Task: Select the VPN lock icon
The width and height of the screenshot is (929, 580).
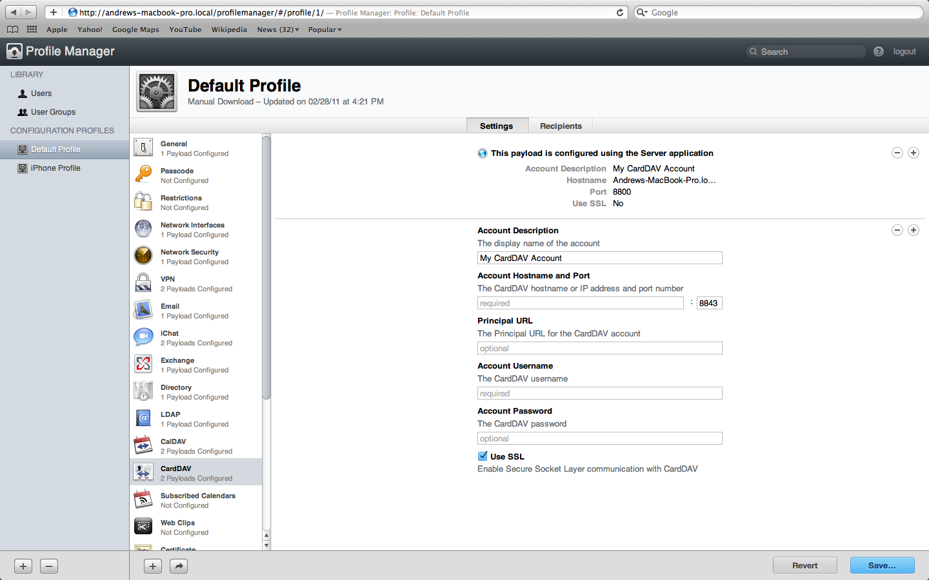Action: pos(143,283)
